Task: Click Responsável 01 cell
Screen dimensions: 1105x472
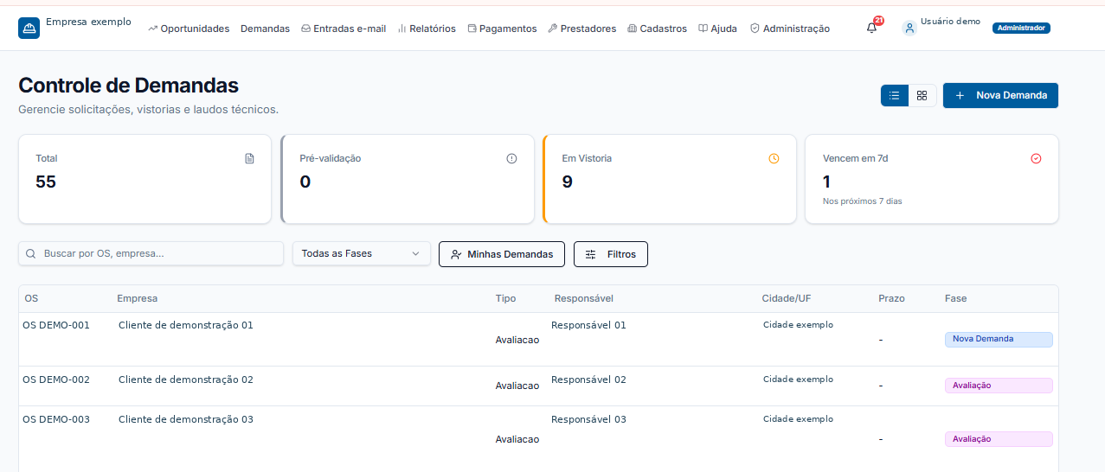Action: 588,325
